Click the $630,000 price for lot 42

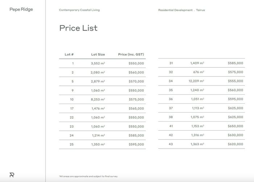[x=235, y=135]
